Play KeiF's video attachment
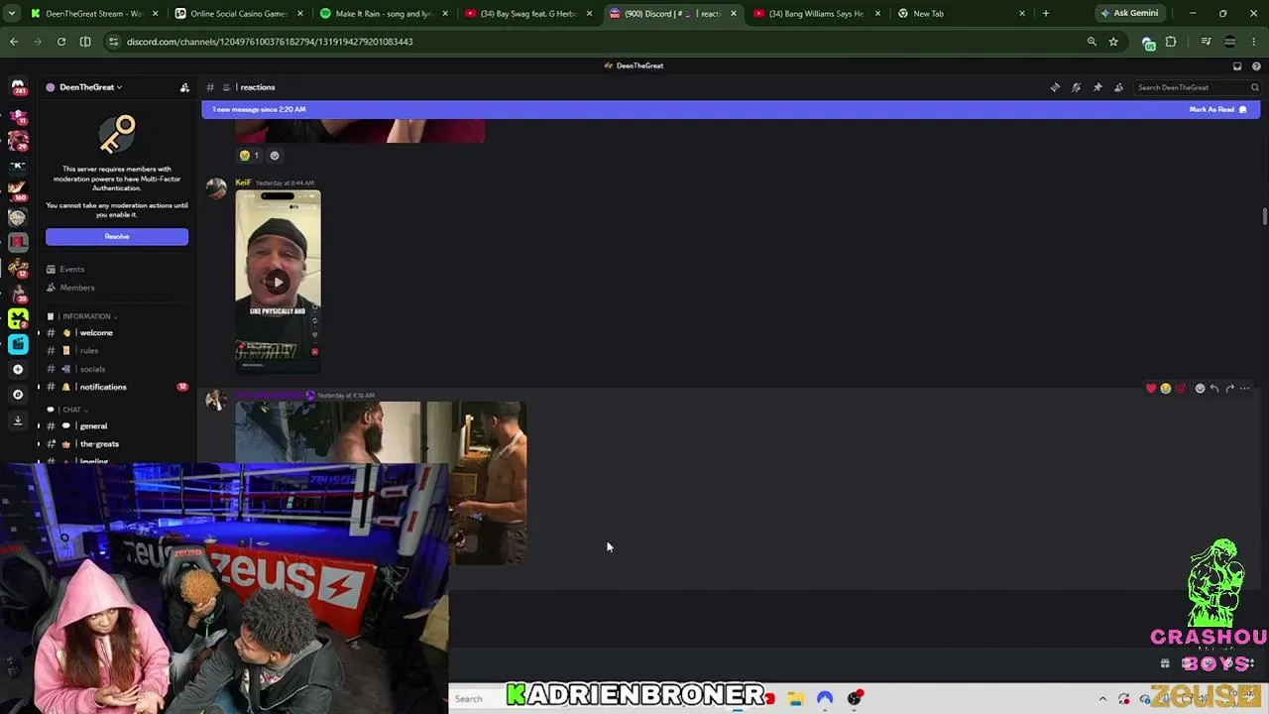Image resolution: width=1269 pixels, height=714 pixels. pyautogui.click(x=278, y=282)
